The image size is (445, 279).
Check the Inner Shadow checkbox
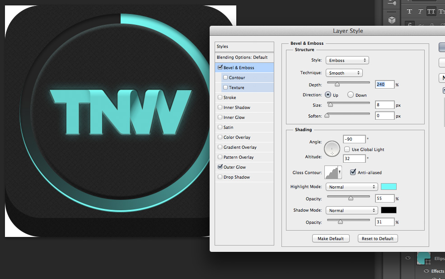click(x=220, y=107)
